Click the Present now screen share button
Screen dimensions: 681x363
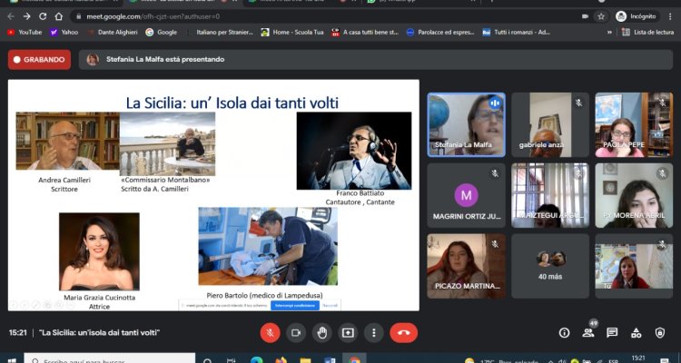pos(348,333)
